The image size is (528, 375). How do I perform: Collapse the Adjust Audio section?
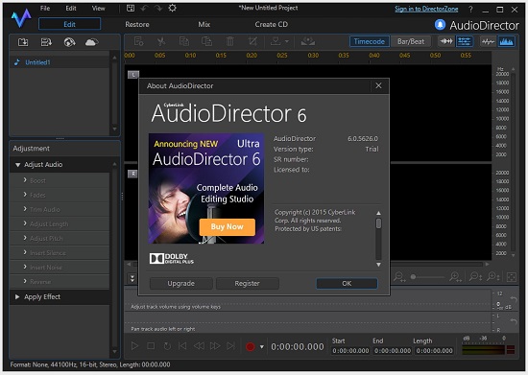point(18,165)
